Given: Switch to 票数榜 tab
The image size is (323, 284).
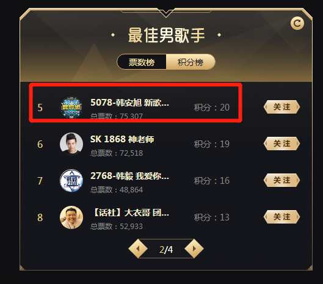Looking at the screenshot, I should coord(142,62).
